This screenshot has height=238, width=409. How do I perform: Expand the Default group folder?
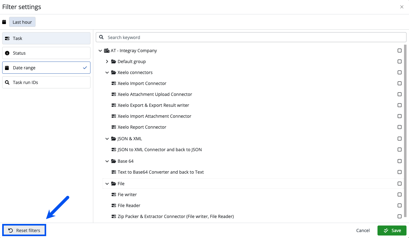pos(107,61)
